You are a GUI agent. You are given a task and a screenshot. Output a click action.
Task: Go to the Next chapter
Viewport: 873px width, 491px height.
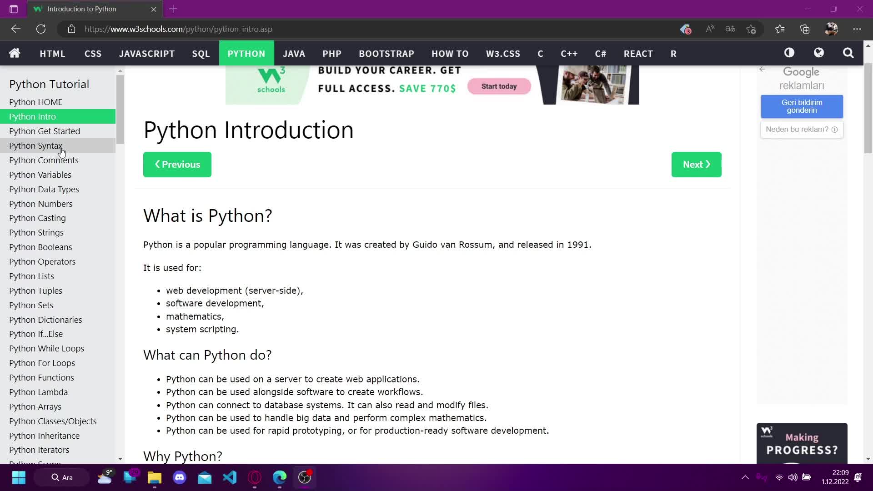click(696, 165)
